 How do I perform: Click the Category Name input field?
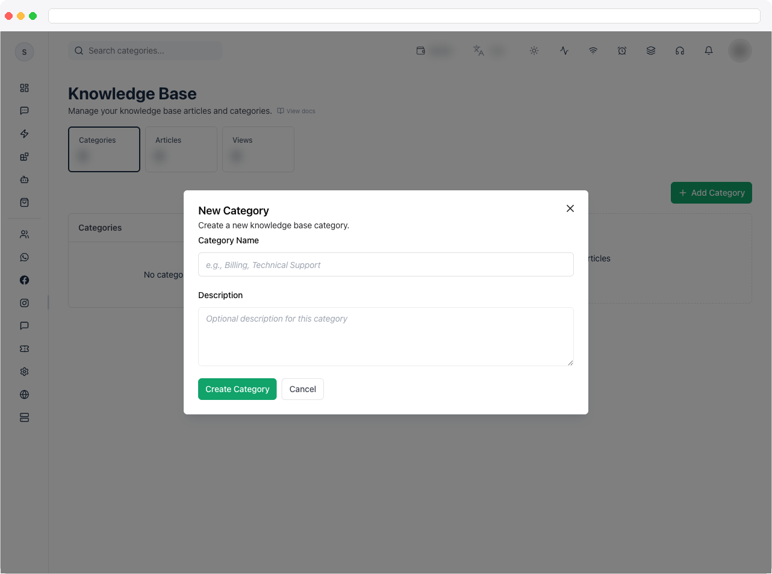[x=385, y=264]
